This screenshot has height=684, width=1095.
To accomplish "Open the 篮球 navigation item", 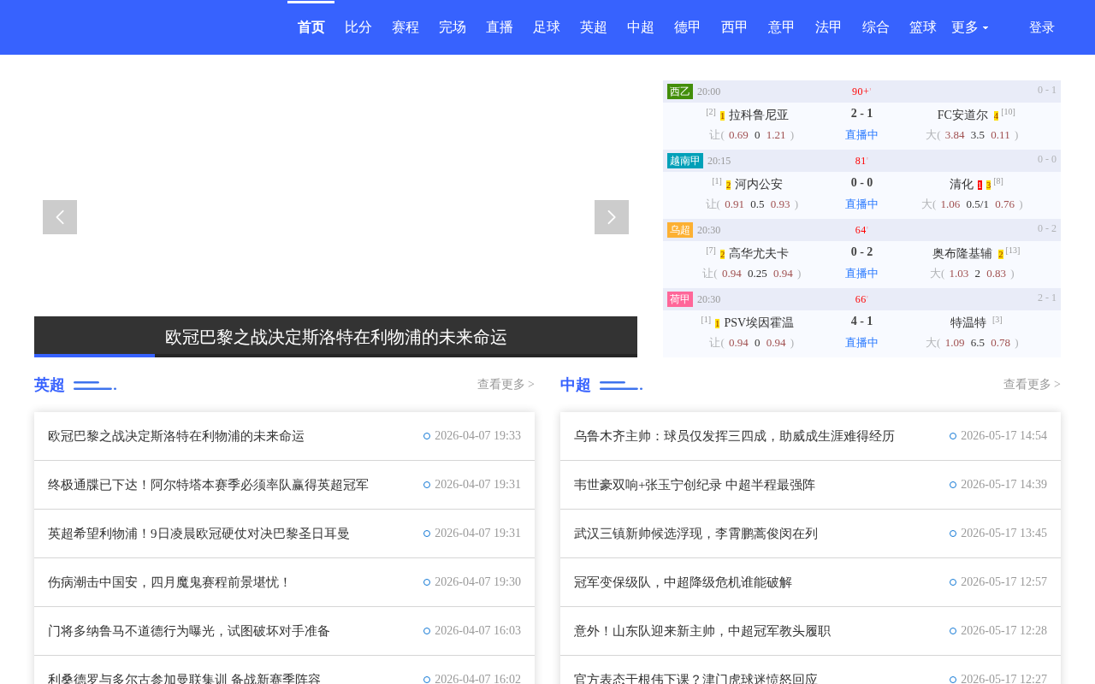I will pos(923,27).
